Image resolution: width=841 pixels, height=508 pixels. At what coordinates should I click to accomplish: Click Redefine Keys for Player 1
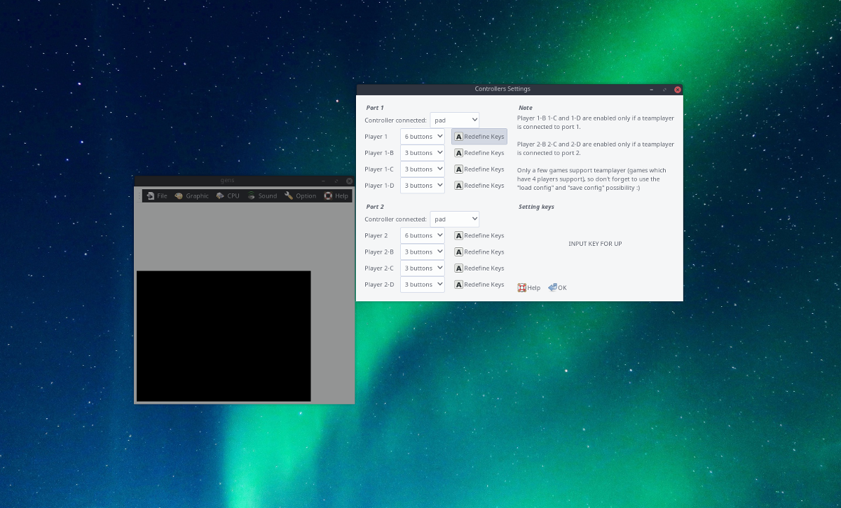click(x=484, y=136)
